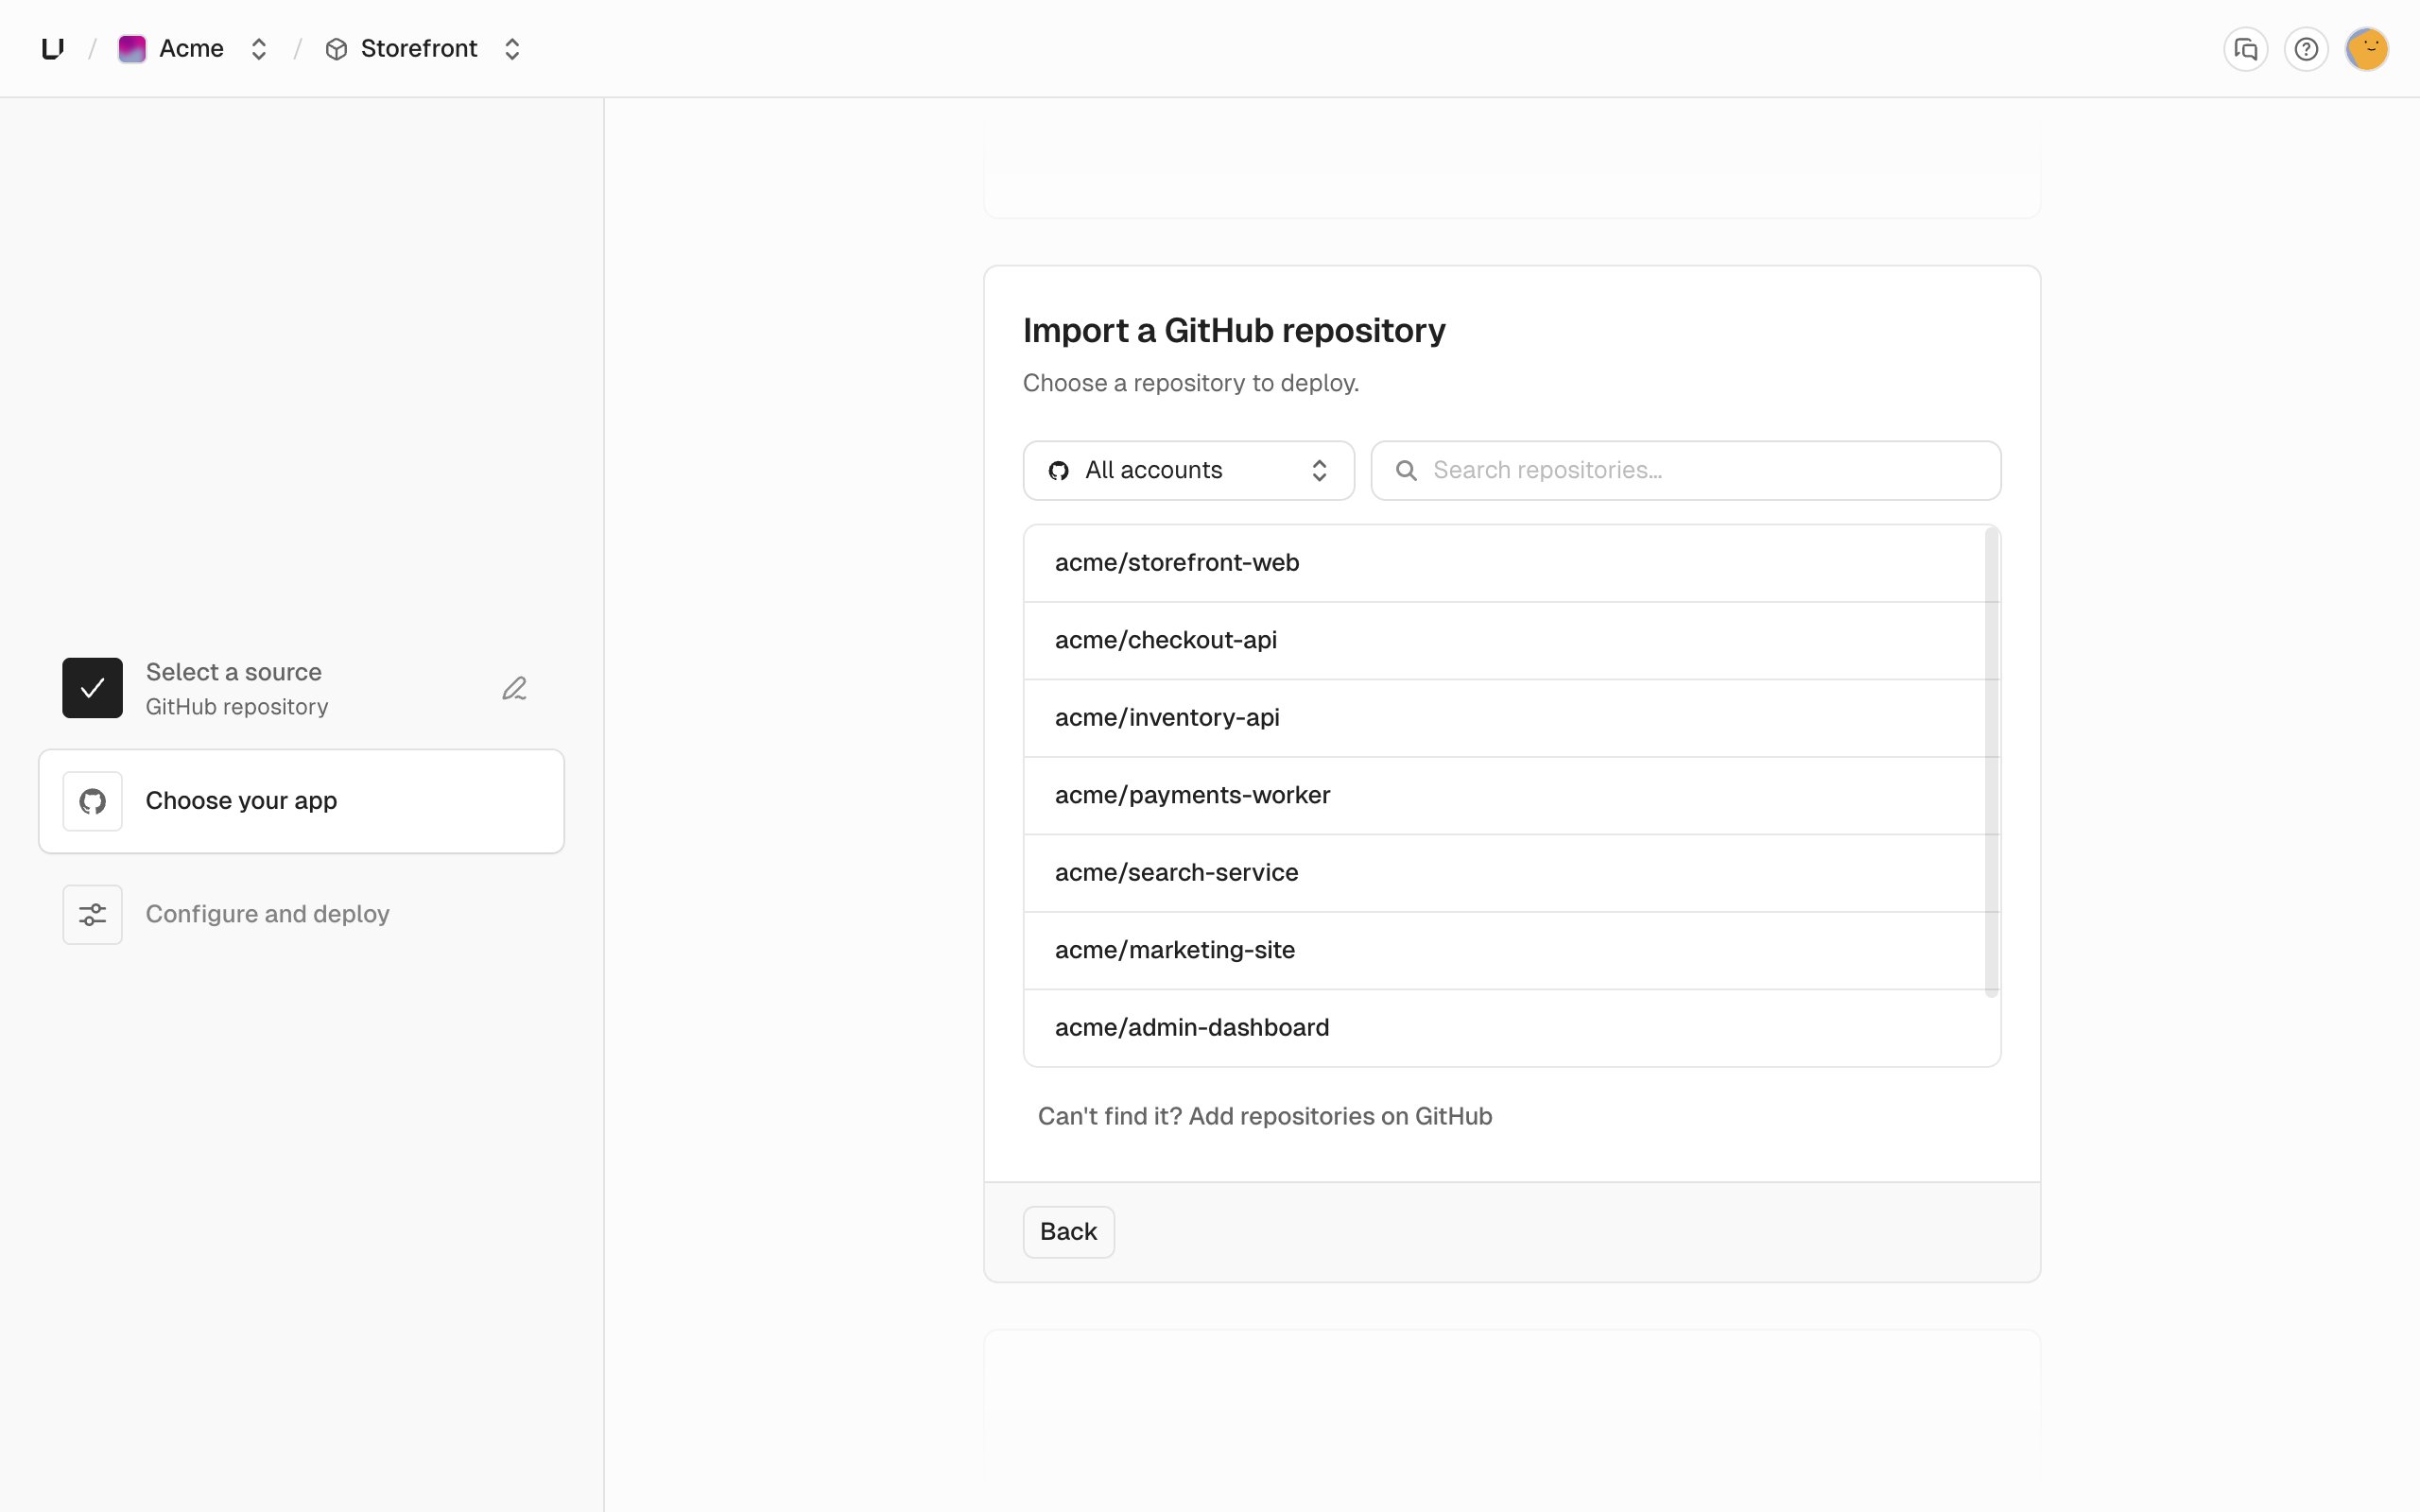Open the user profile avatar
The height and width of the screenshot is (1512, 2420).
tap(2367, 49)
